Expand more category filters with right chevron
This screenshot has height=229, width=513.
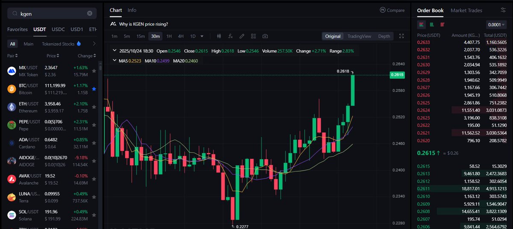[94, 43]
